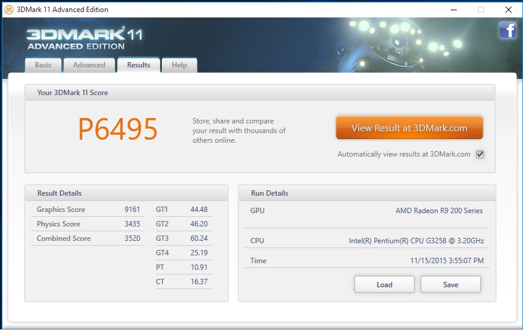Toggle Automatically view results at 3DMark.com checkbox
Screen dimensions: 523x330
coord(480,155)
